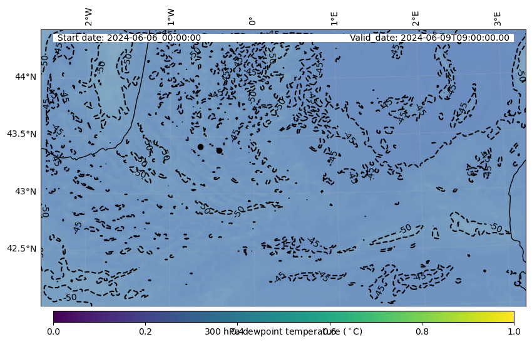Click the left black dot marker on the map

tap(200, 147)
